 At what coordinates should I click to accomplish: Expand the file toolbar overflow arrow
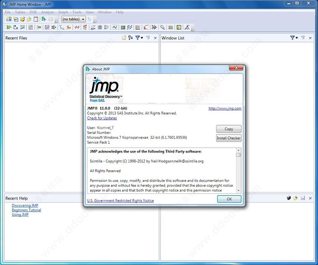pyautogui.click(x=56, y=22)
